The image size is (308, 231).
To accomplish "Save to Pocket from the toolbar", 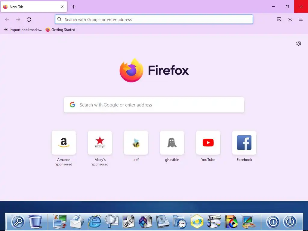I will point(279,19).
